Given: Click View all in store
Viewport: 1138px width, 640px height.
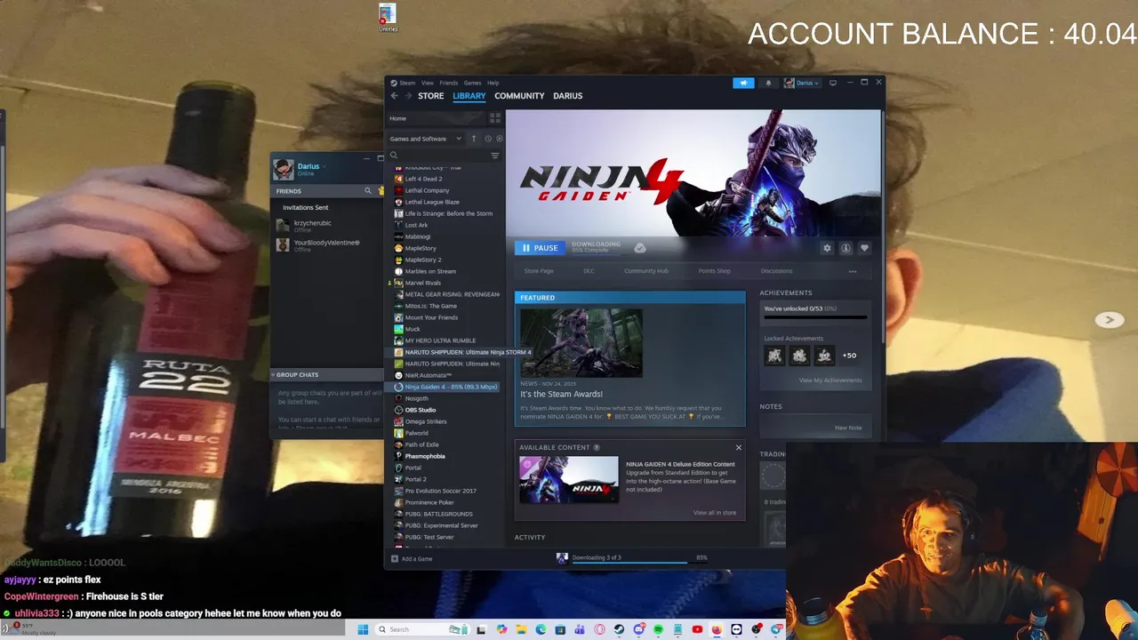Looking at the screenshot, I should pos(715,513).
